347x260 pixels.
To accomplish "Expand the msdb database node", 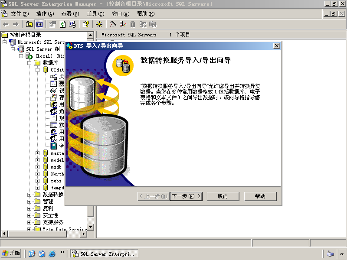I will (37, 167).
